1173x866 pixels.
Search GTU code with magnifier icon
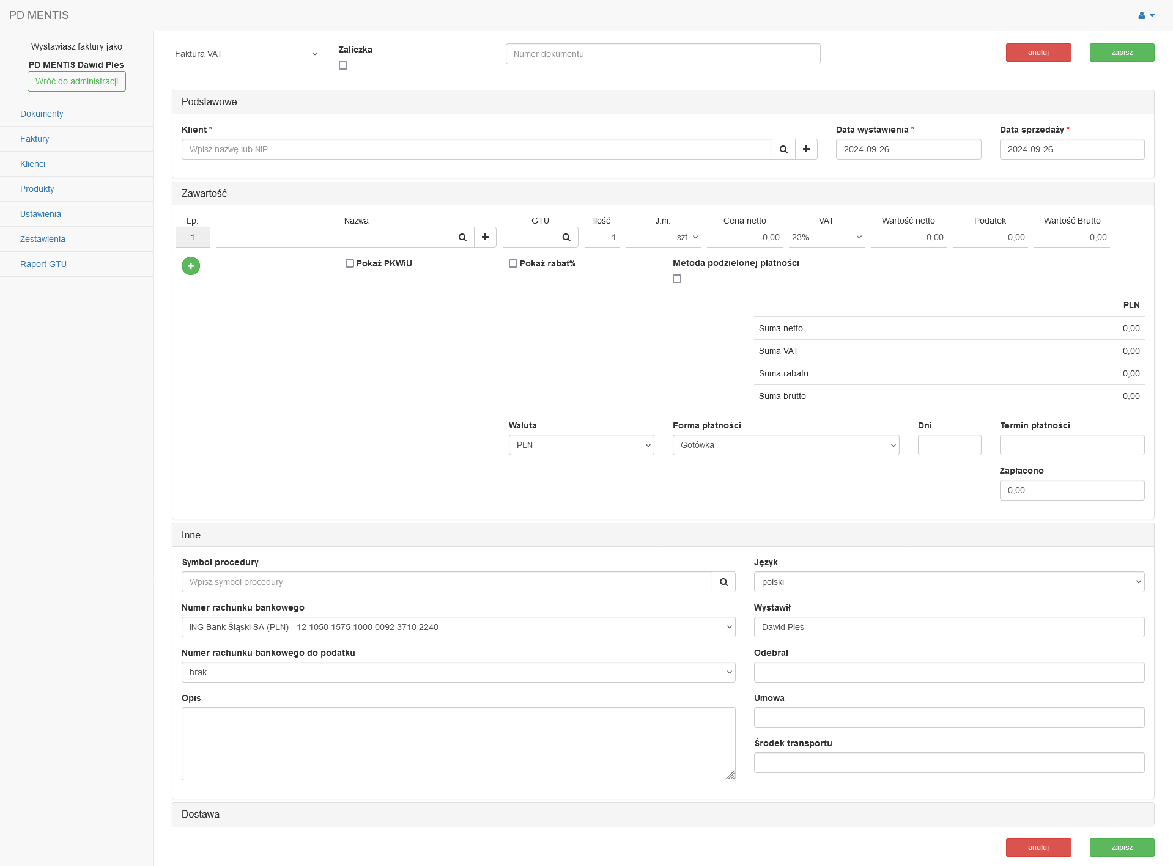(x=566, y=237)
